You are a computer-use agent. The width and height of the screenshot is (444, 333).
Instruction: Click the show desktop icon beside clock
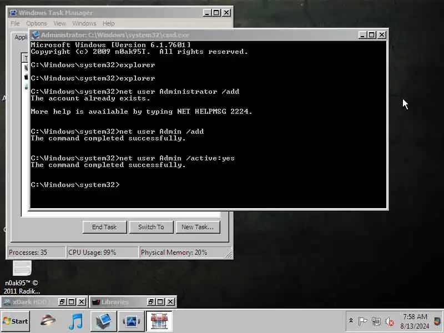click(x=437, y=321)
